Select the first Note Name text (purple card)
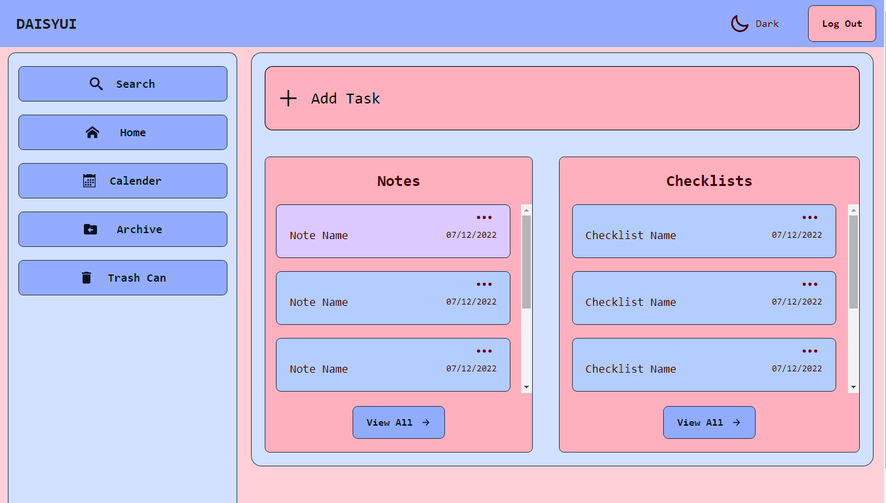 [319, 235]
